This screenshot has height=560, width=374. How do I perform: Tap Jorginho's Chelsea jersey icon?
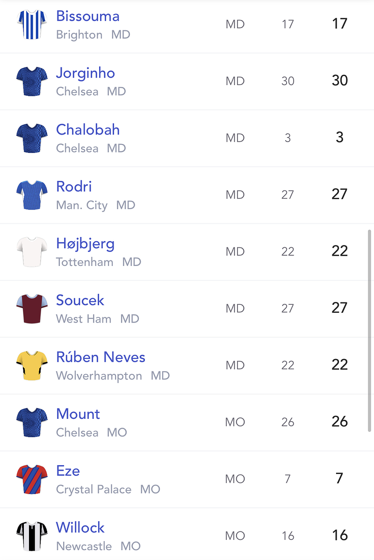(32, 81)
